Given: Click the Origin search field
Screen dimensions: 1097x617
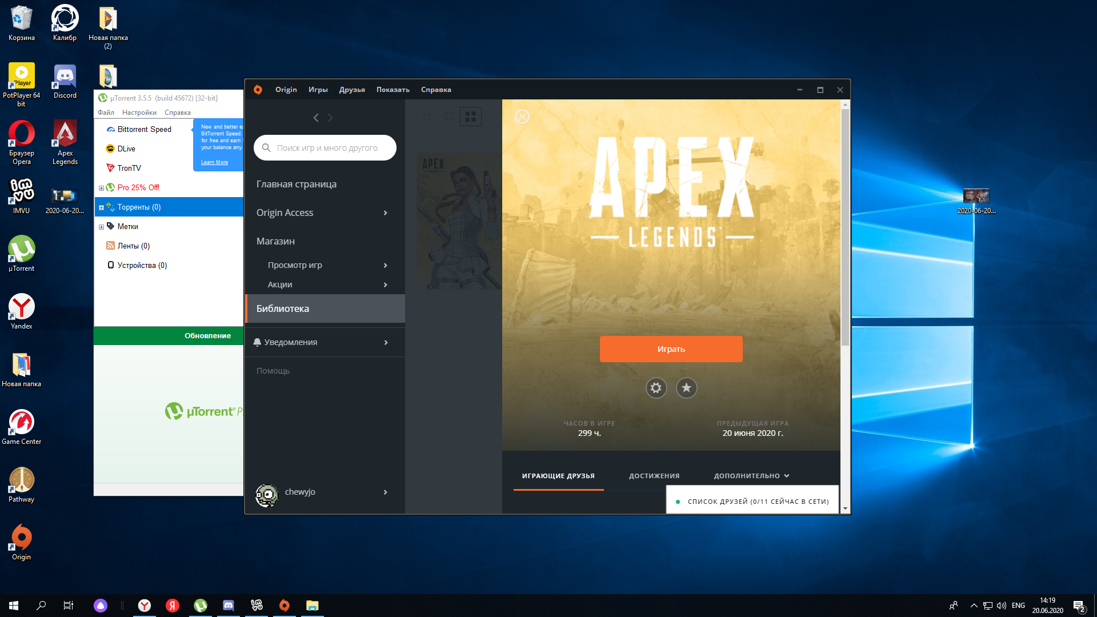Looking at the screenshot, I should 325,148.
